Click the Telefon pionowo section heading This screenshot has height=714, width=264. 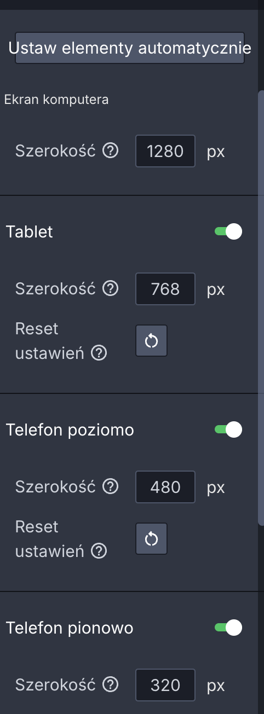point(70,628)
